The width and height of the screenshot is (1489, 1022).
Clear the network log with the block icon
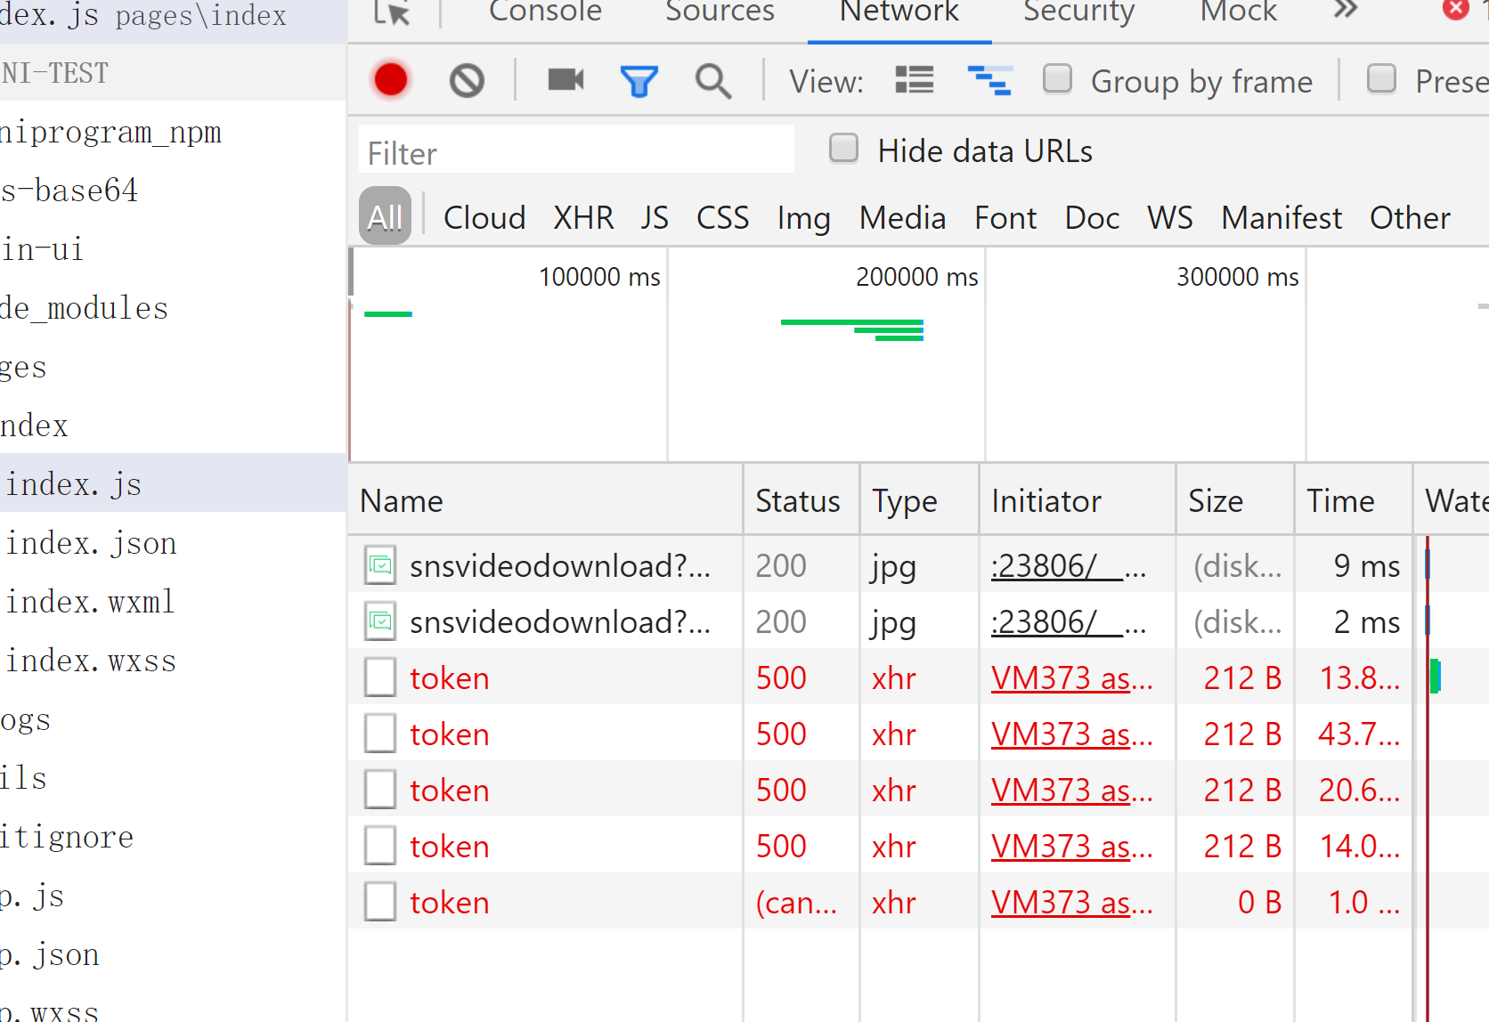[467, 81]
